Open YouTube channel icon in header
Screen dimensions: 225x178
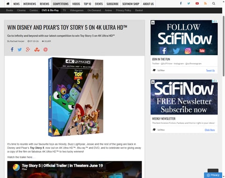pos(197,3)
